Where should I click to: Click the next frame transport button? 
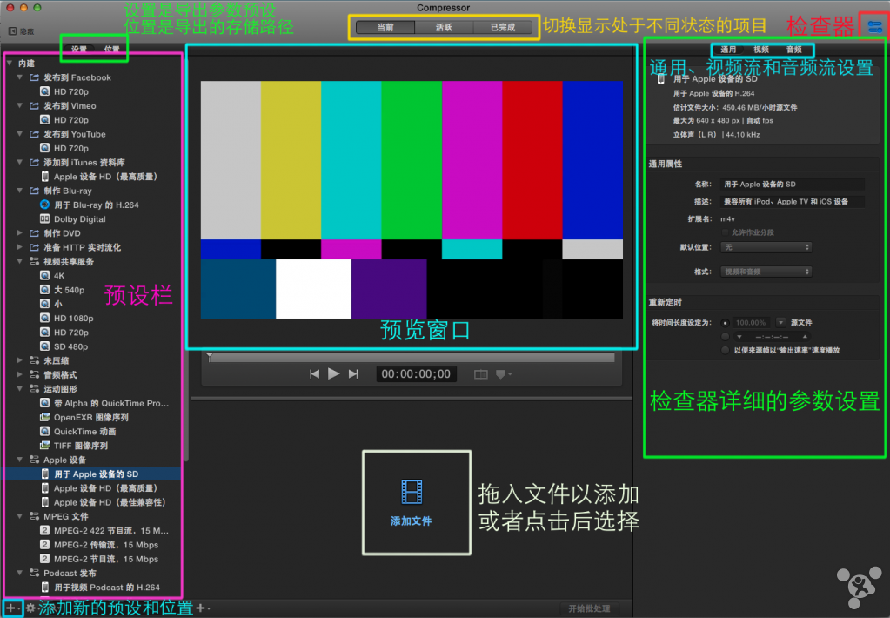[353, 373]
